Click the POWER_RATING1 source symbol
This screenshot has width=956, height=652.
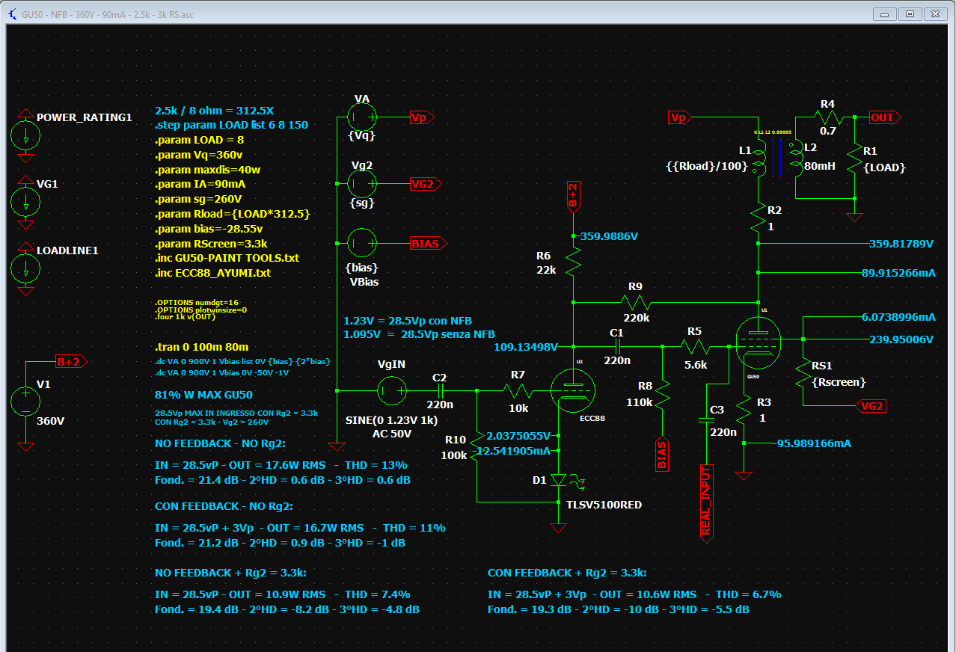26,136
